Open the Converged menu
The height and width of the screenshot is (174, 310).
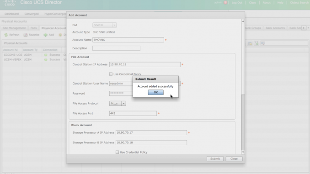tap(32, 14)
